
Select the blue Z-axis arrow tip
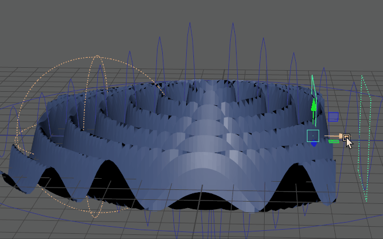(314, 144)
